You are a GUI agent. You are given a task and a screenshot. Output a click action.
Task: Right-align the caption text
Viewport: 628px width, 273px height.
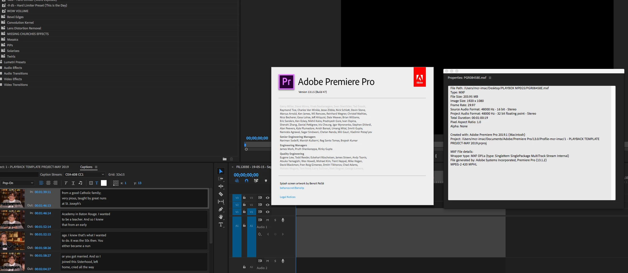point(55,183)
